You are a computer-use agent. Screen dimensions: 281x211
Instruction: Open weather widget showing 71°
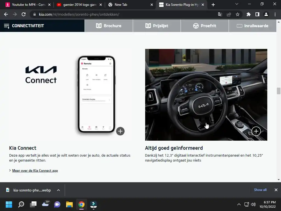pyautogui.click(x=45, y=204)
